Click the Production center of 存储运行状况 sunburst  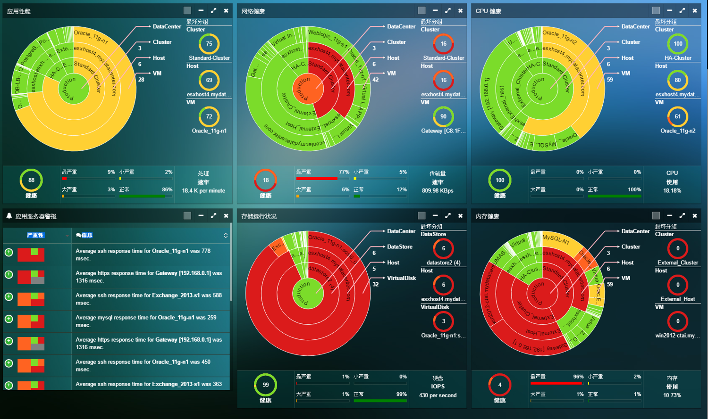tap(308, 294)
